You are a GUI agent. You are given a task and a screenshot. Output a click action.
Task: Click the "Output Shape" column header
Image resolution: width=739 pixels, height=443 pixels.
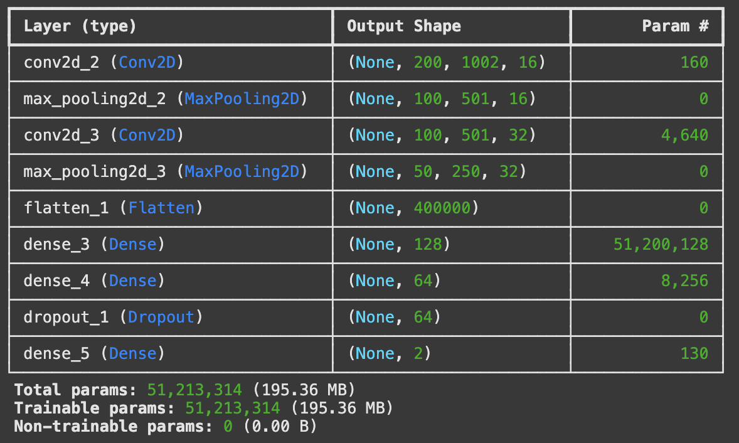tap(403, 26)
